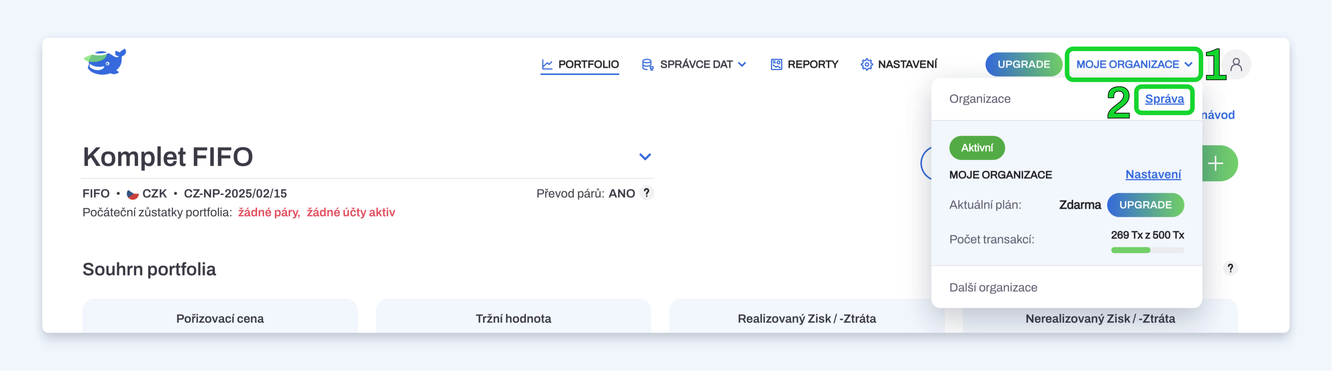Screen dimensions: 1332x371
Task: Click Upgrade next to Zdarma plan
Action: pyautogui.click(x=1145, y=205)
